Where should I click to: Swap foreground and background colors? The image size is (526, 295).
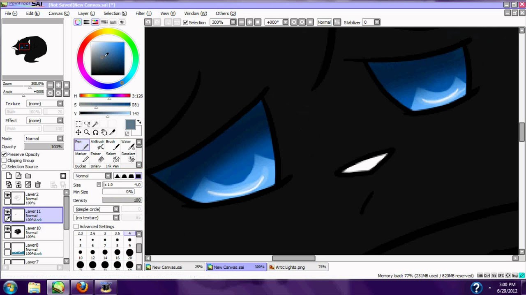(139, 122)
